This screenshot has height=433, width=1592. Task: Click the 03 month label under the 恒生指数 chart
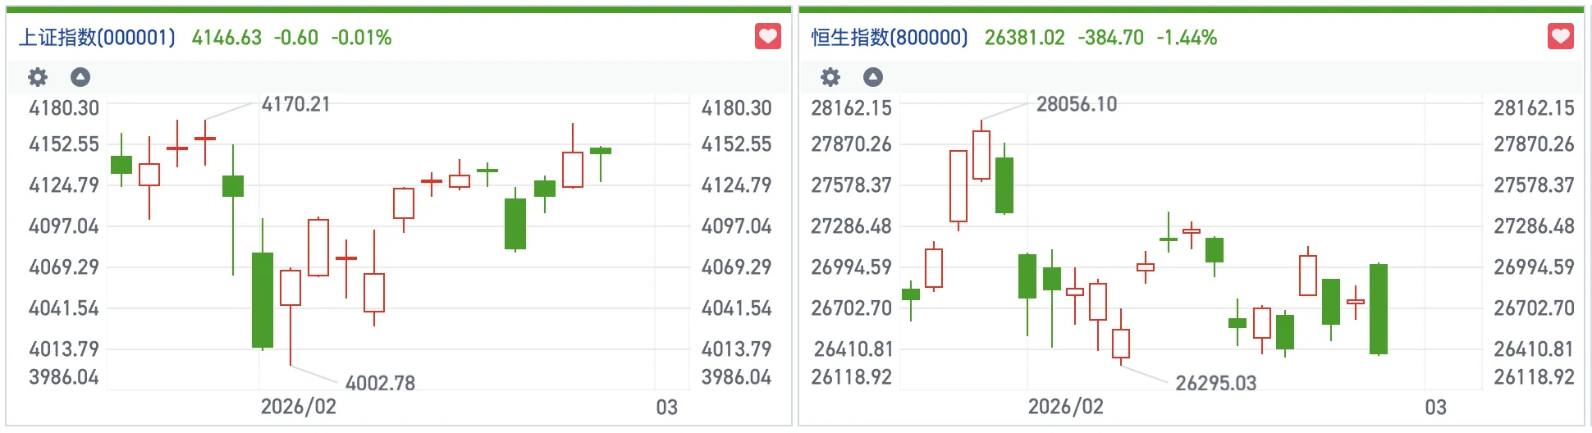[x=1435, y=407]
